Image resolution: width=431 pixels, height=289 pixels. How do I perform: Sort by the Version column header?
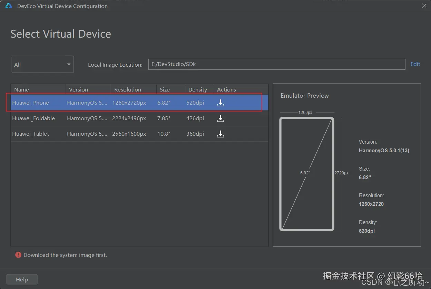(x=88, y=89)
